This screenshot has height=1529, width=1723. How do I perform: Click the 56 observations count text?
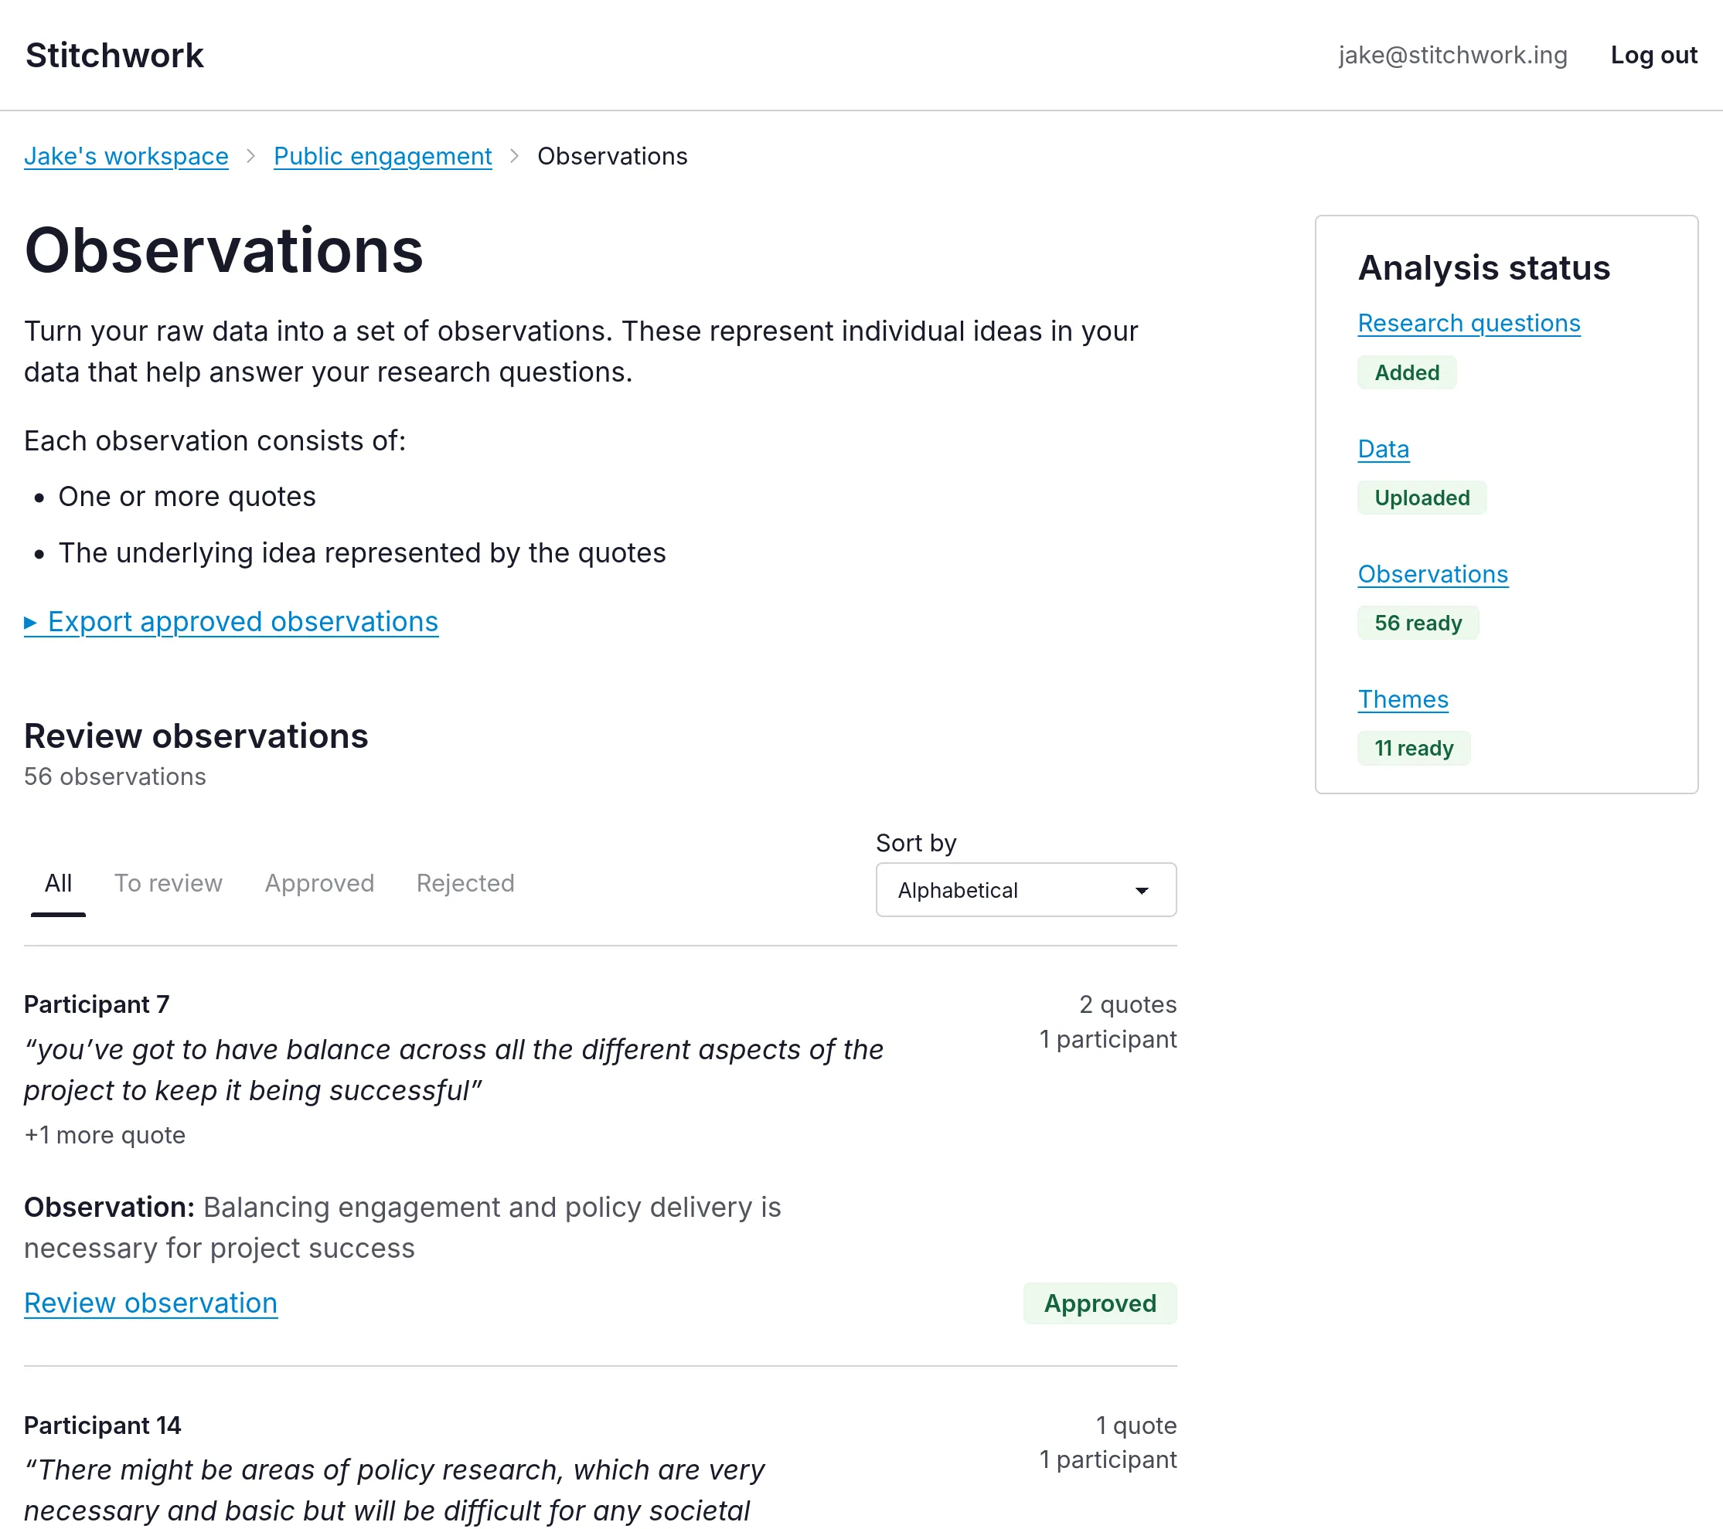[x=114, y=776]
